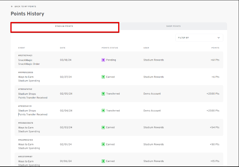Click the Transferred status icon dated 02/04/24

pyautogui.click(x=103, y=111)
